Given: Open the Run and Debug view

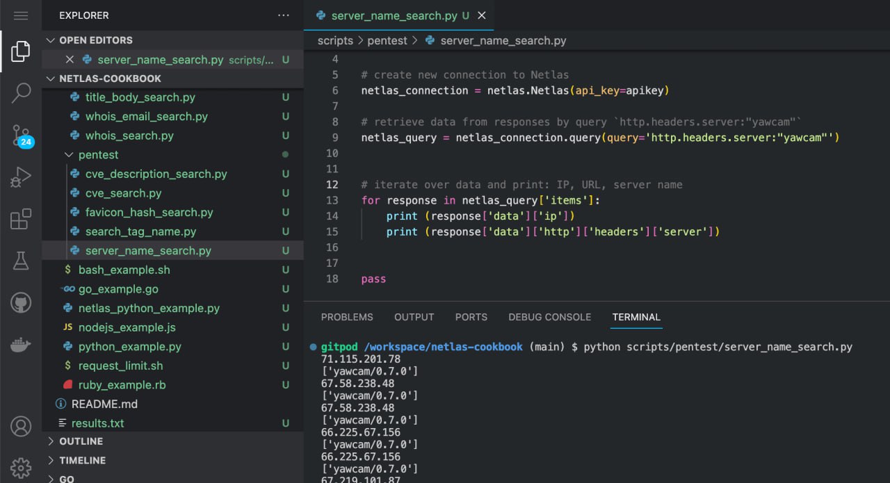Looking at the screenshot, I should pyautogui.click(x=21, y=177).
